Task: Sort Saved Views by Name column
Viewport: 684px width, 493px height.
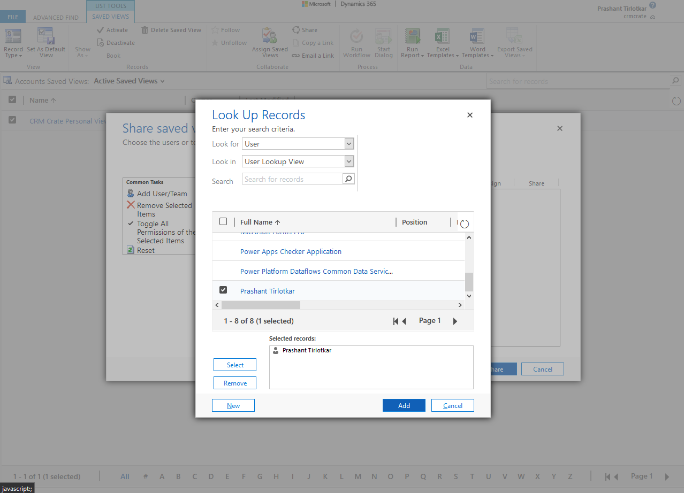Action: 42,100
